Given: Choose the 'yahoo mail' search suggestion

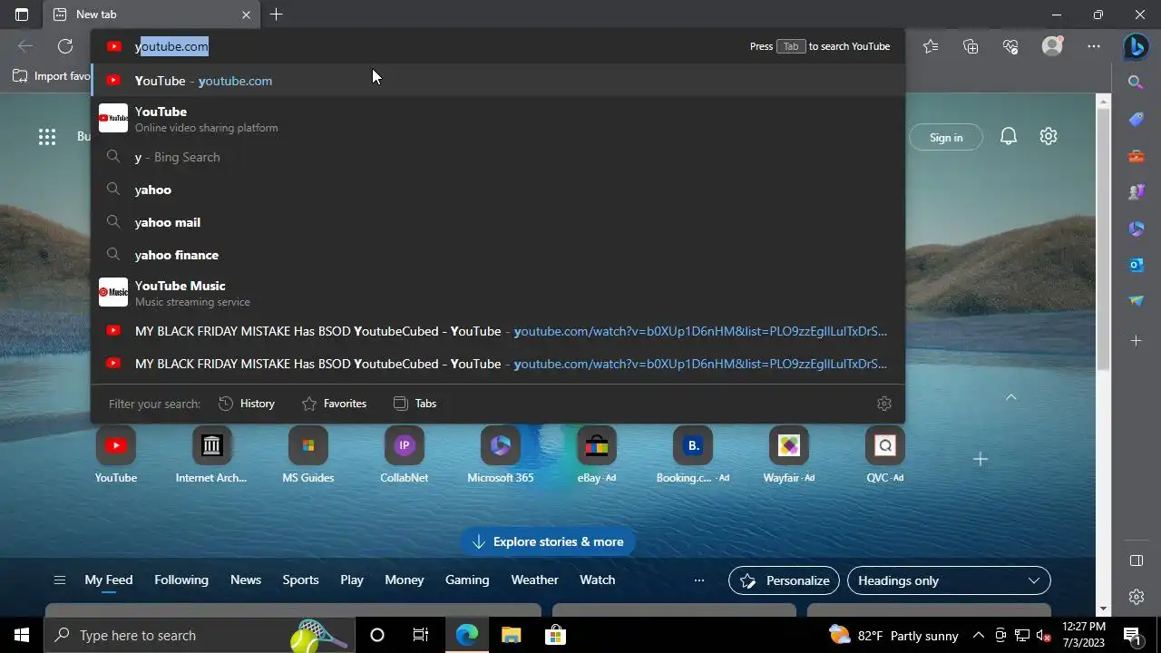Looking at the screenshot, I should tap(498, 222).
